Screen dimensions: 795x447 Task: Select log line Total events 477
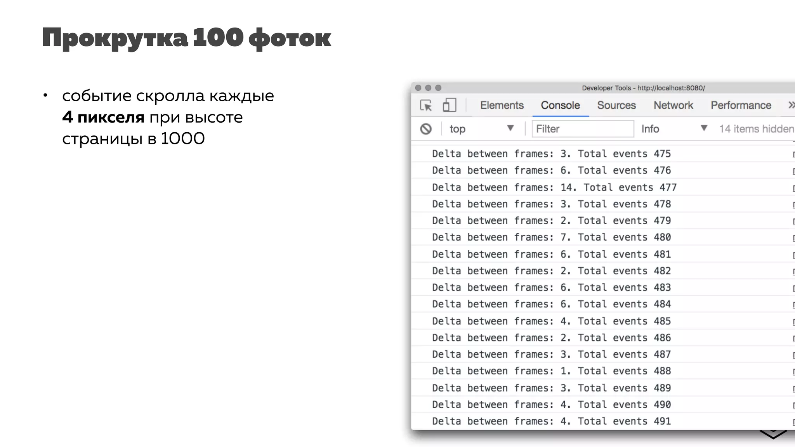[x=603, y=187]
